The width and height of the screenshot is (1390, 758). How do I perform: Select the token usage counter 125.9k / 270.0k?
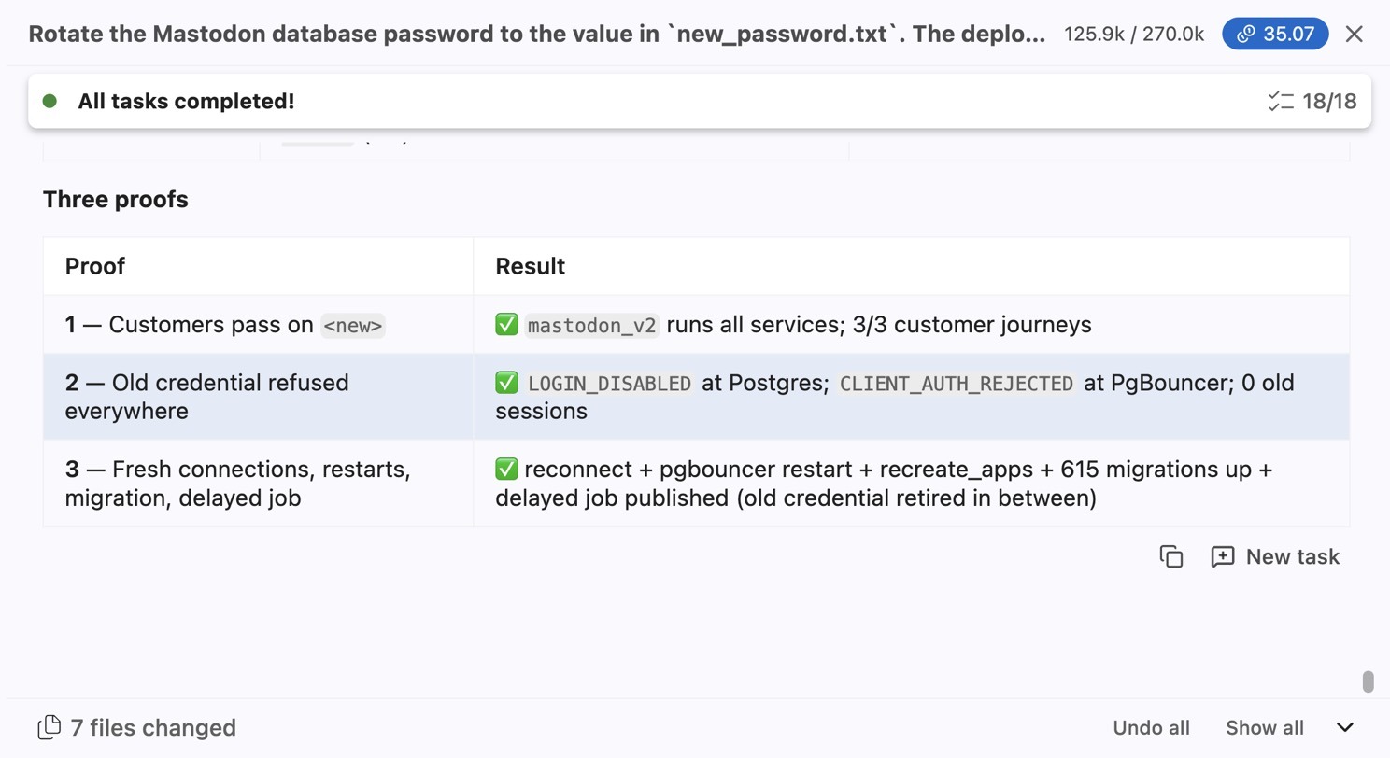click(1134, 35)
